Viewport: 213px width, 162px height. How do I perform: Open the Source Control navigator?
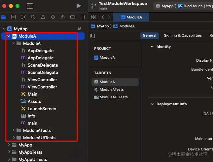pos(13,17)
